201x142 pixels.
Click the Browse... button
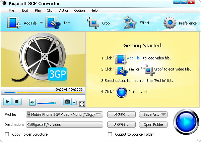(x=121, y=125)
